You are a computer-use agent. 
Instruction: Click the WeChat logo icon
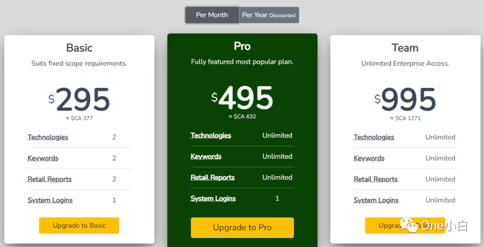click(409, 225)
